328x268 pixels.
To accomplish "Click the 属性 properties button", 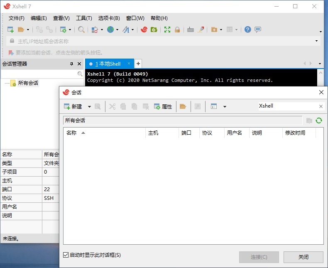I will pos(163,106).
